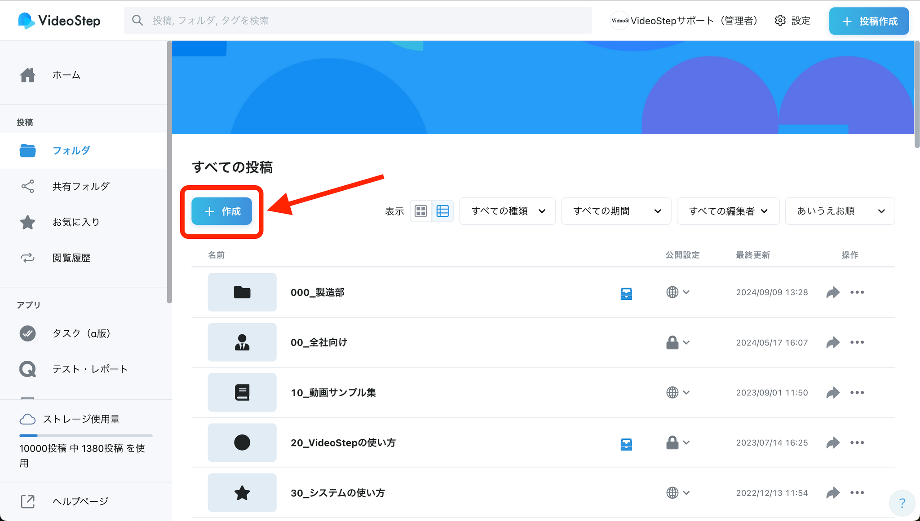Focus the search field for posts and folders

click(x=358, y=21)
